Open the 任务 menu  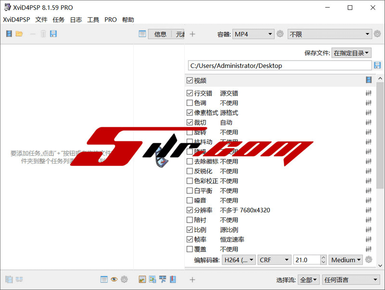(58, 20)
